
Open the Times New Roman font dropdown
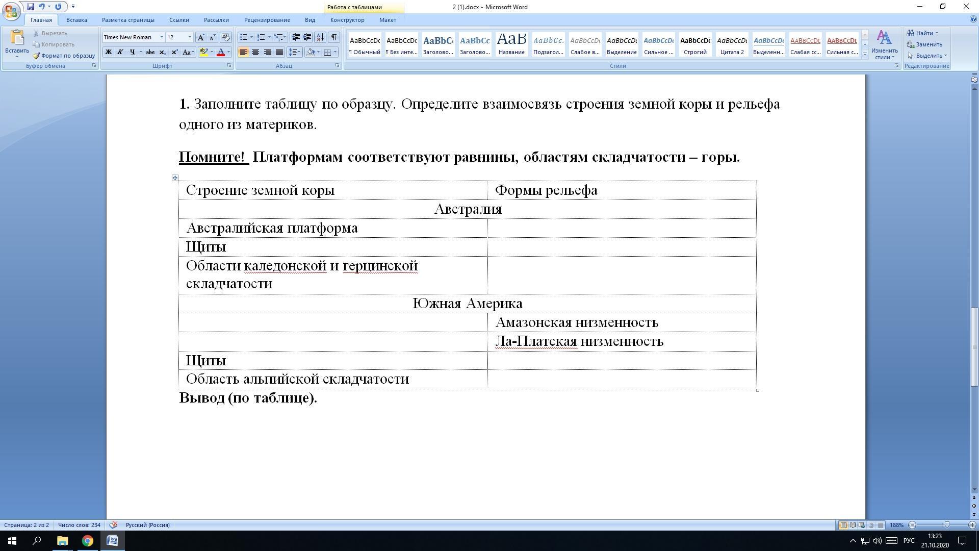click(x=162, y=37)
